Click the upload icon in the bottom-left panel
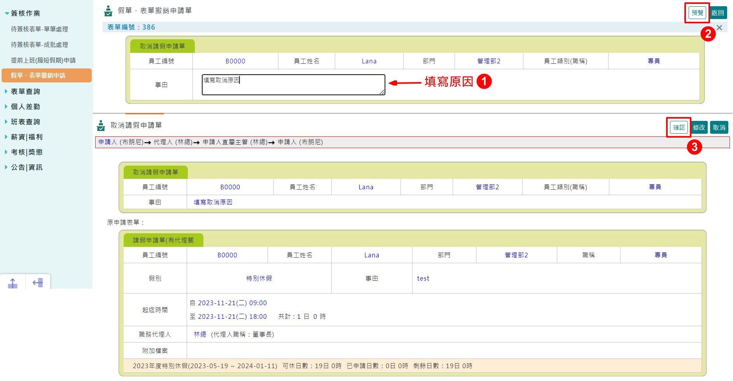This screenshot has height=381, width=733. (x=13, y=283)
